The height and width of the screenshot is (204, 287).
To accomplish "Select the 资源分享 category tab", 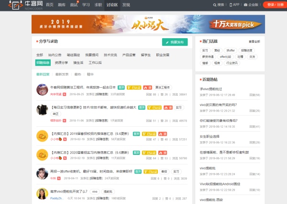I will [x=61, y=63].
